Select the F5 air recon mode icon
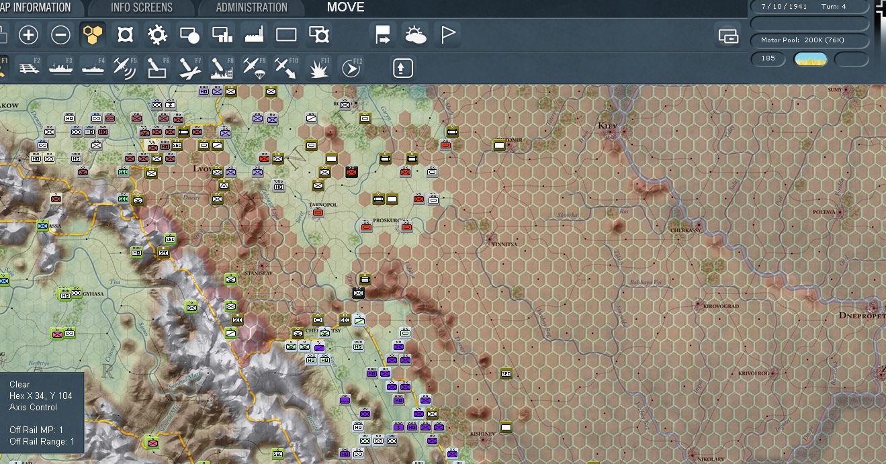Screen dimensions: 886x464 pos(125,68)
